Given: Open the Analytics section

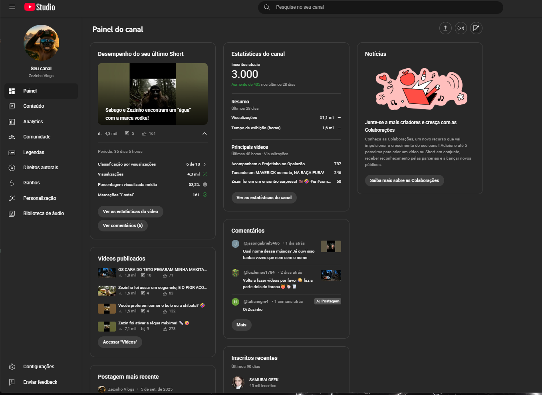Looking at the screenshot, I should (x=41, y=122).
